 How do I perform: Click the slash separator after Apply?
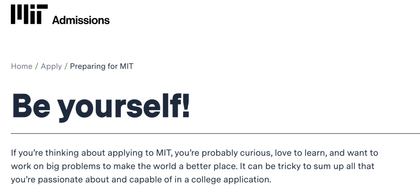point(66,66)
